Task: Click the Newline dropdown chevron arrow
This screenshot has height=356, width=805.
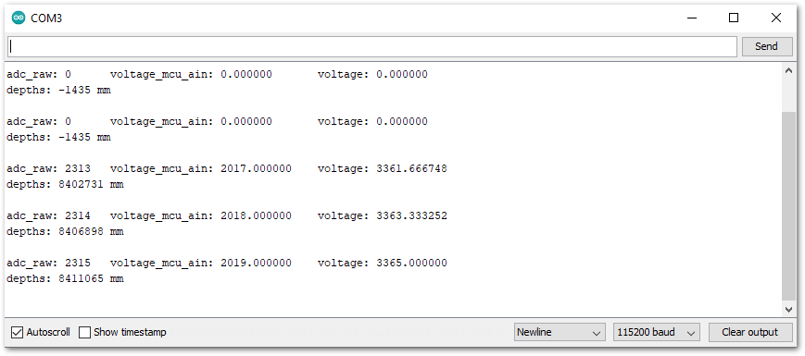Action: point(597,333)
